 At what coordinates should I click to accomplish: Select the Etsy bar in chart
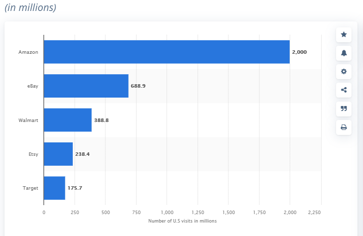pyautogui.click(x=58, y=154)
